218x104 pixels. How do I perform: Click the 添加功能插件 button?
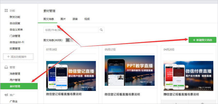pyautogui.click(x=18, y=57)
